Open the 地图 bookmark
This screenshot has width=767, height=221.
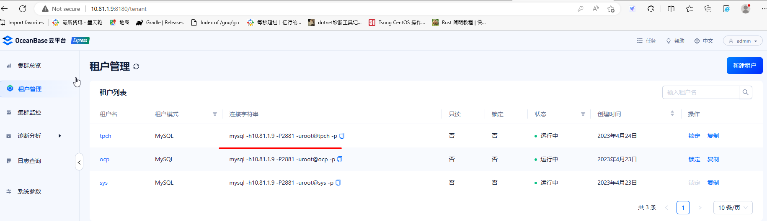[x=120, y=23]
